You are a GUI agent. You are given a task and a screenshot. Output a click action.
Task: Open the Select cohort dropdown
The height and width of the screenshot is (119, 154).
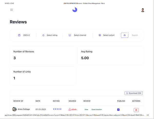click(x=109, y=35)
